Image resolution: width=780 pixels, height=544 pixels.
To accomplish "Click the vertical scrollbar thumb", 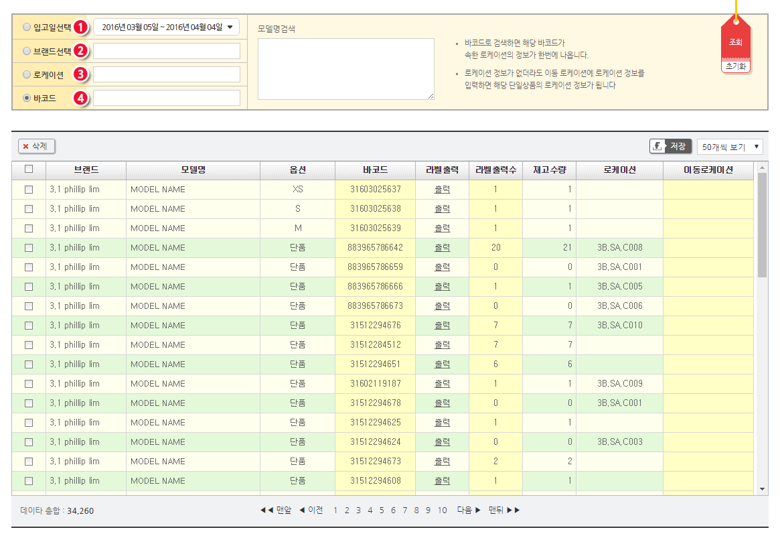I will (x=762, y=225).
